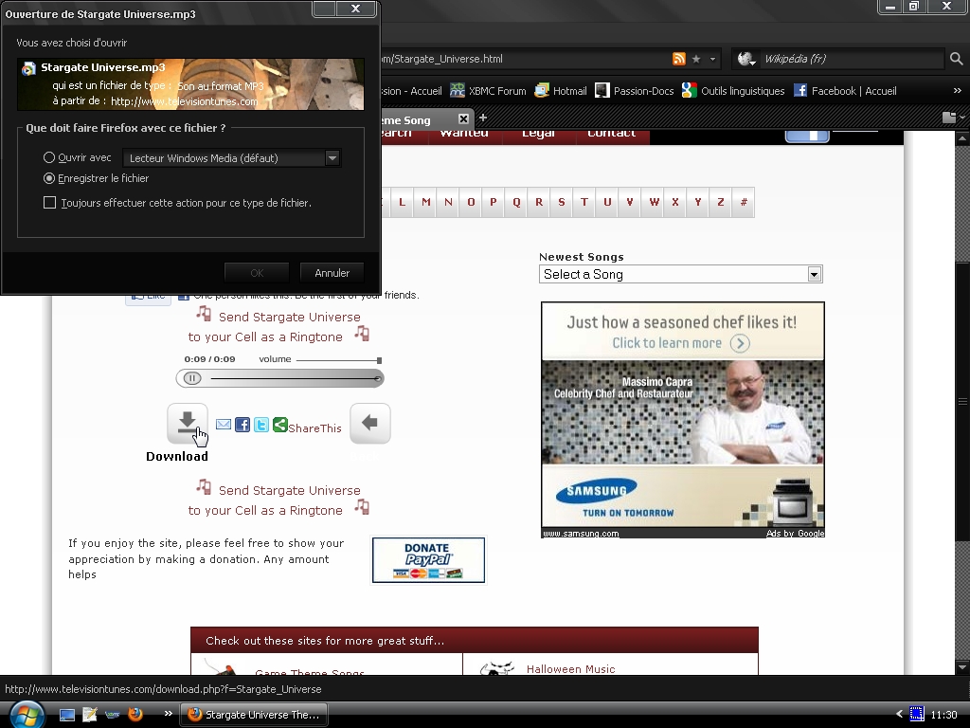Close the Ouverture de Stargate Universe dialog
The width and height of the screenshot is (970, 728).
pos(356,8)
